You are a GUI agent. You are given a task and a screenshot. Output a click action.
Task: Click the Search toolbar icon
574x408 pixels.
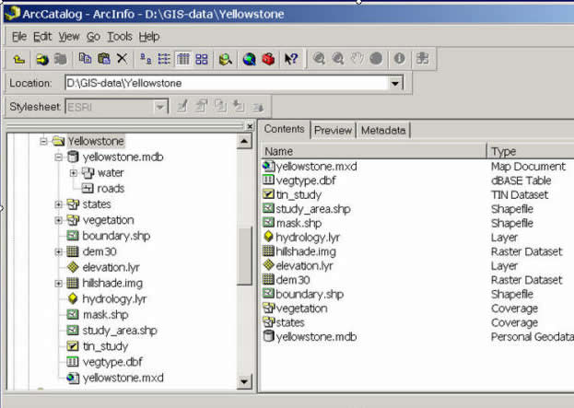click(226, 59)
